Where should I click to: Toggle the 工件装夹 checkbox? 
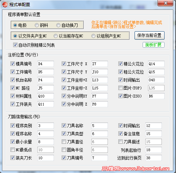[x=12, y=104]
